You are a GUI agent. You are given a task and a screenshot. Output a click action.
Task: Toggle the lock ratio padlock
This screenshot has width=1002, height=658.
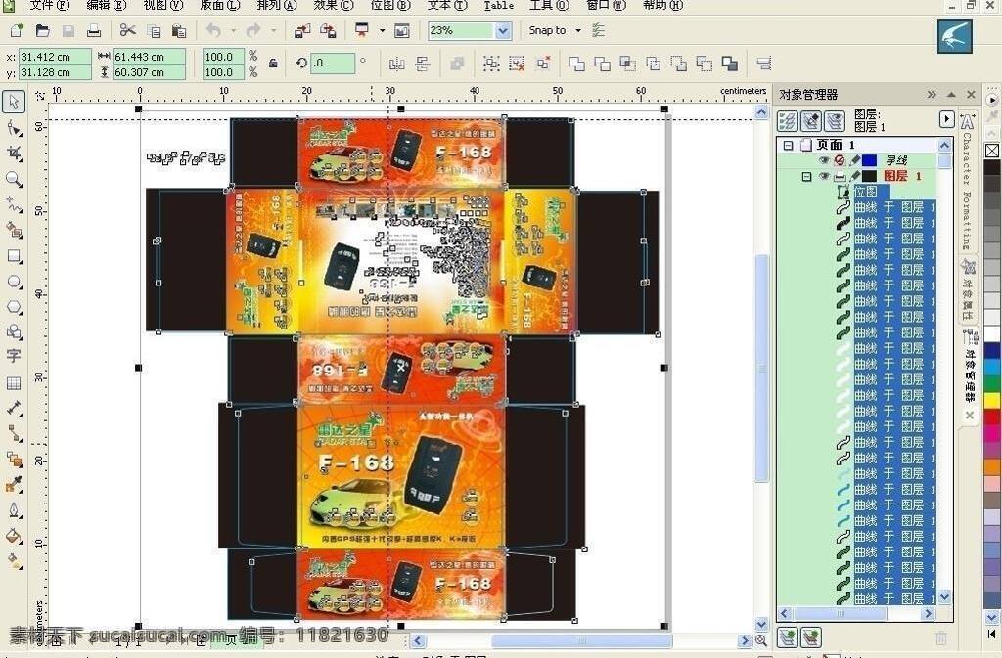273,64
